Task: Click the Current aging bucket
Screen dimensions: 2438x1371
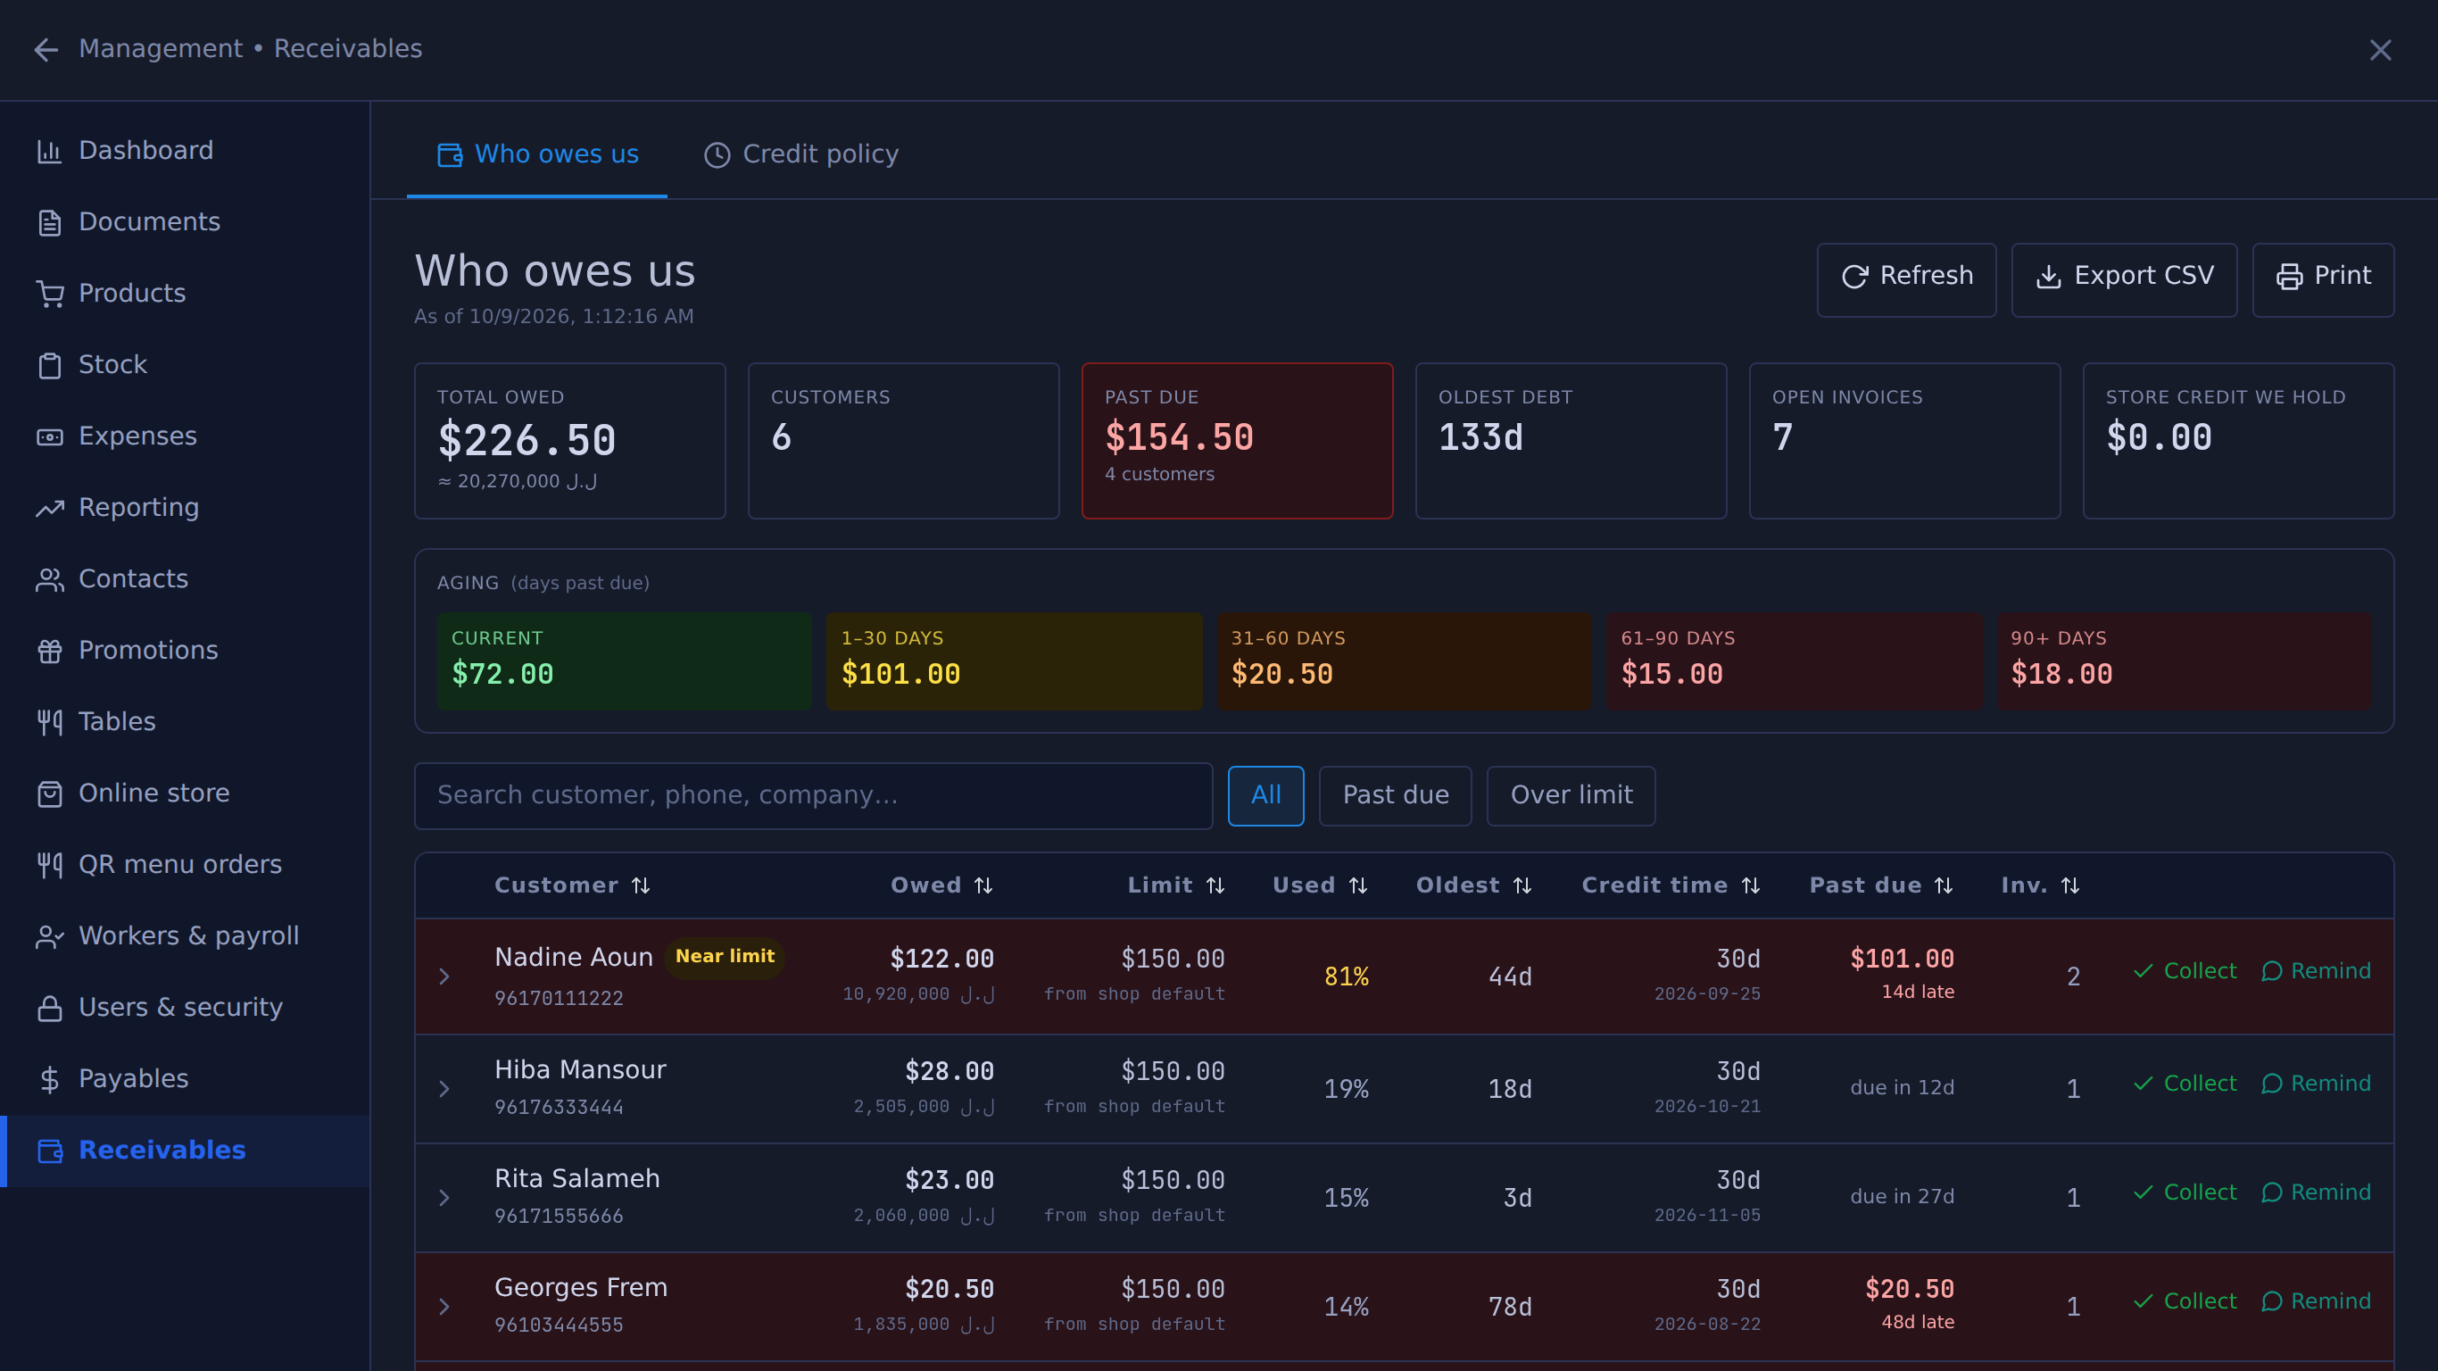Action: point(624,661)
